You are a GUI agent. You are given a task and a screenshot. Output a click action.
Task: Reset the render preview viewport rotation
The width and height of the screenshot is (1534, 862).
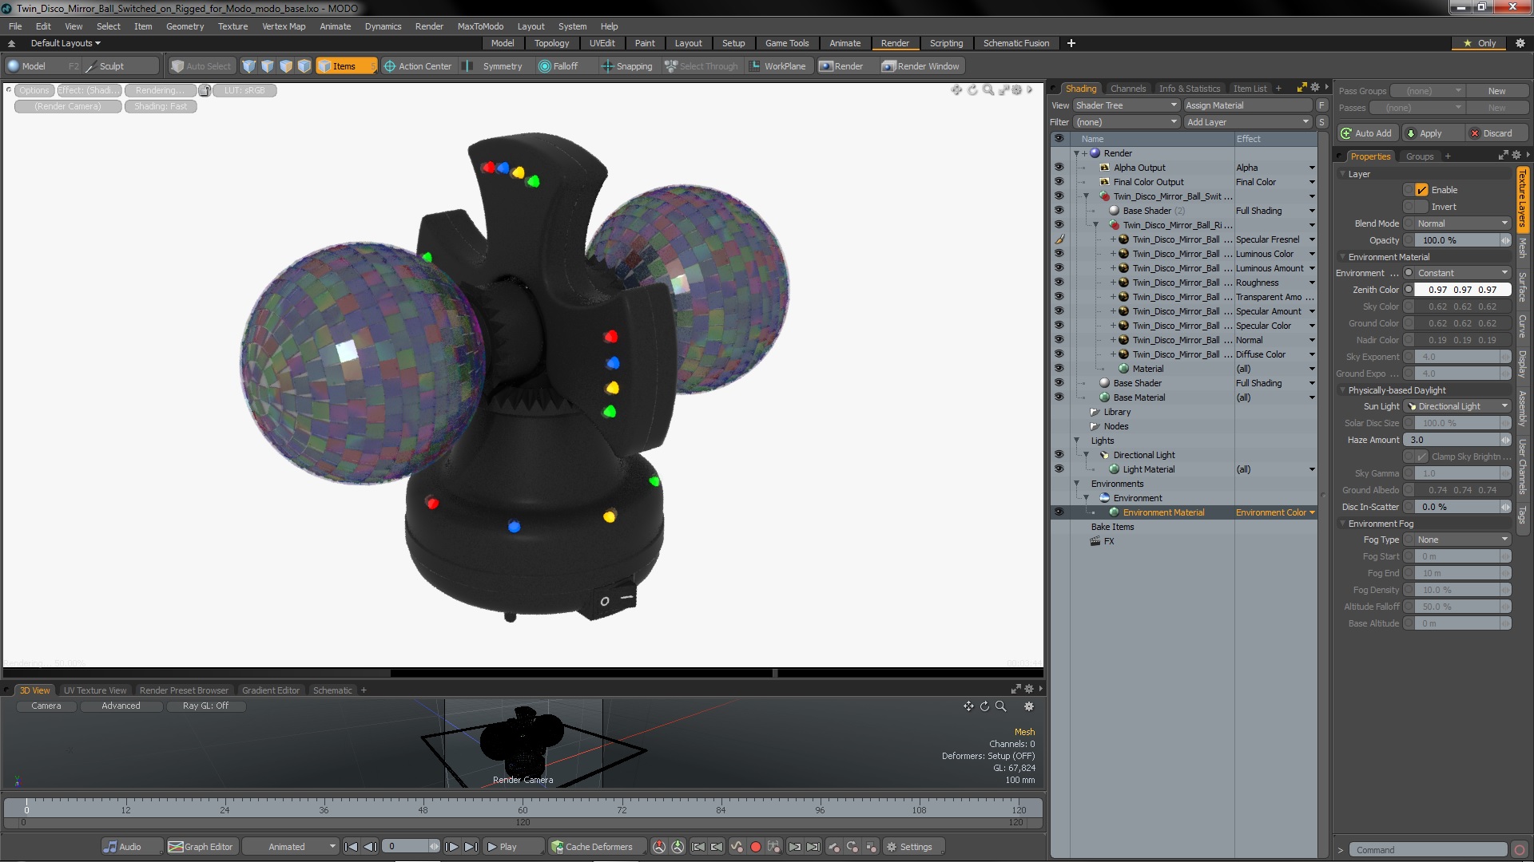(972, 90)
